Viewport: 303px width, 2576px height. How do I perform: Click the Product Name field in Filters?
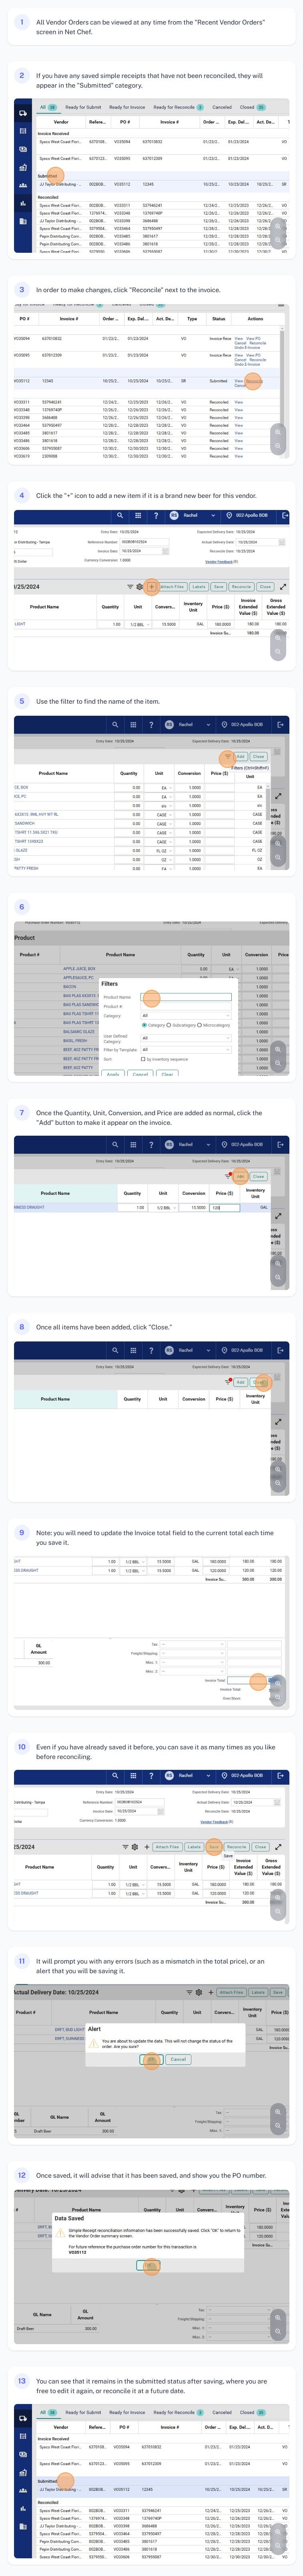click(x=187, y=997)
